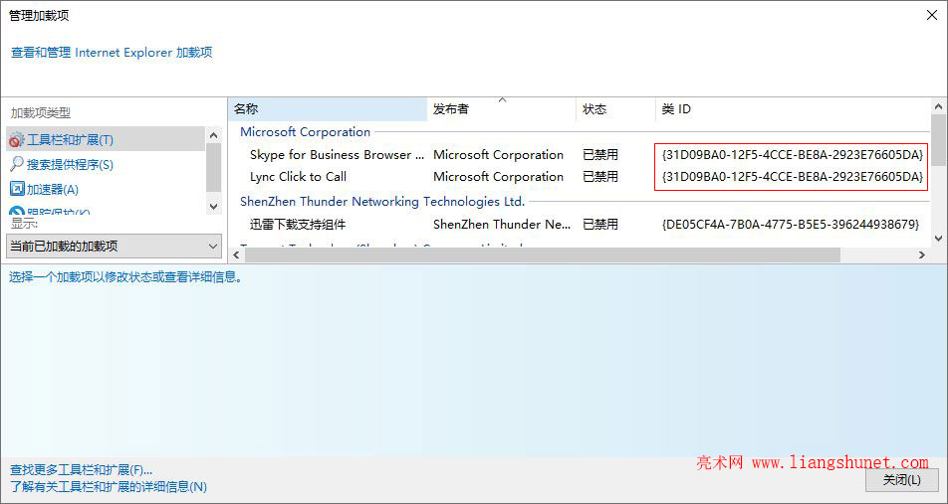Sort by the 类 ID column header
This screenshot has height=504, width=948.
(x=794, y=109)
